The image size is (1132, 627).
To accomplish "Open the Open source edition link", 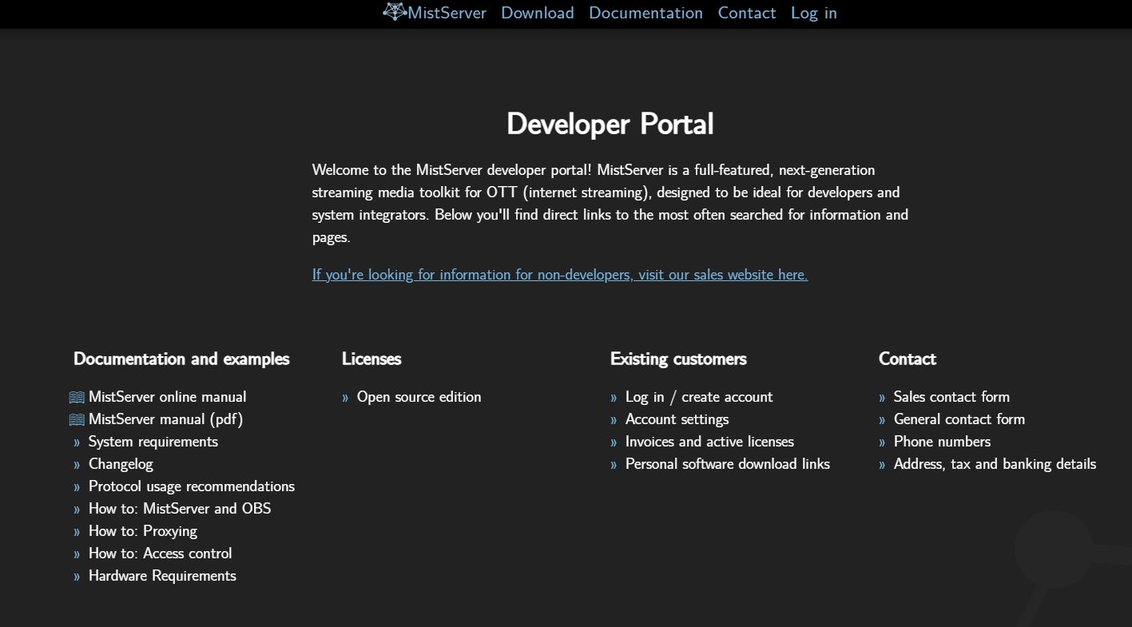I will [x=419, y=397].
